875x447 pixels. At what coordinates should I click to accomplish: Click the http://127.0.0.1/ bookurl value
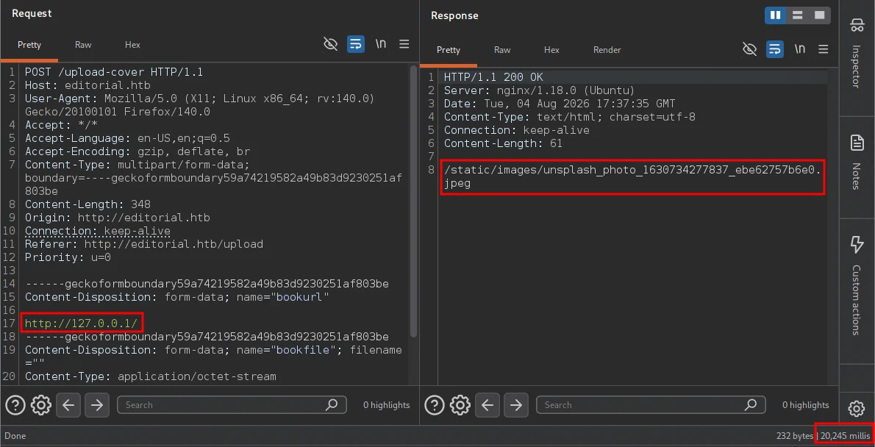(x=81, y=323)
